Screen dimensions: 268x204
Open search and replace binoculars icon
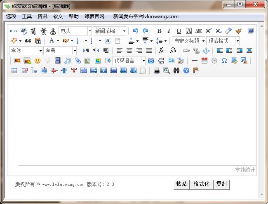point(176,70)
